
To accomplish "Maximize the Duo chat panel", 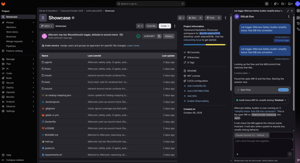I will [x=288, y=11].
